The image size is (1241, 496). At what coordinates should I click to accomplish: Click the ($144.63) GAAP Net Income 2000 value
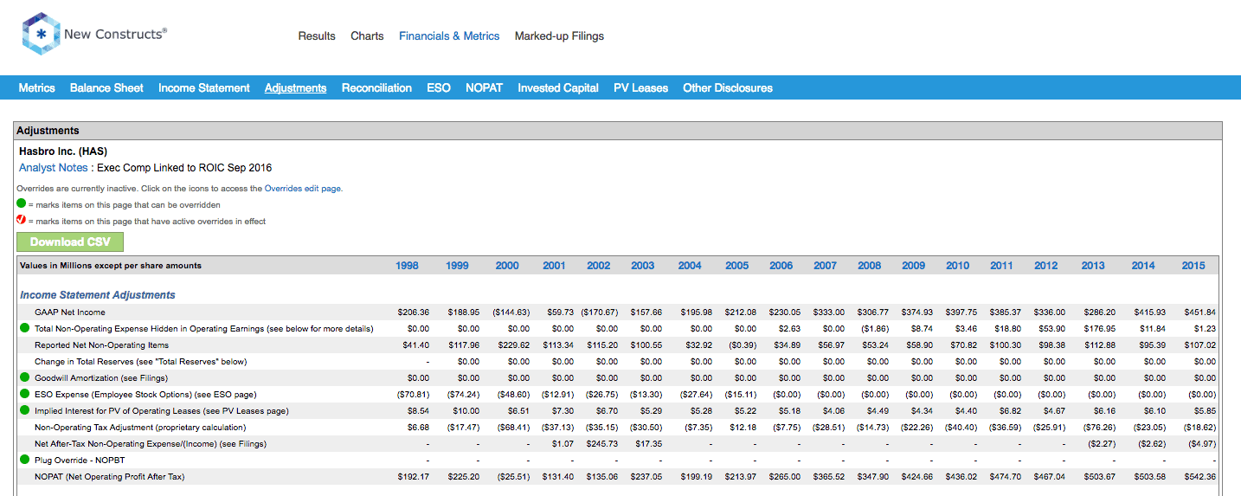(x=511, y=312)
